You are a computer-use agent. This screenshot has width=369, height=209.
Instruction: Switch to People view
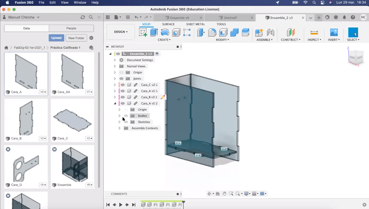[71, 28]
